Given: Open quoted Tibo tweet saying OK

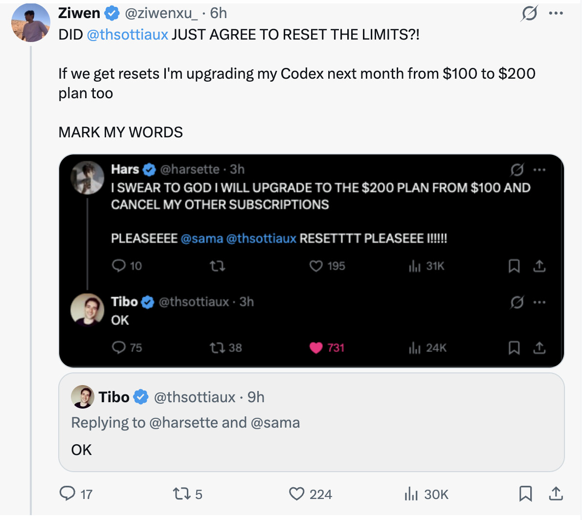Looking at the screenshot, I should 311,422.
